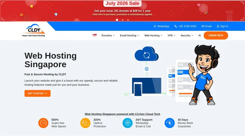Open the AI menu item

200,36
